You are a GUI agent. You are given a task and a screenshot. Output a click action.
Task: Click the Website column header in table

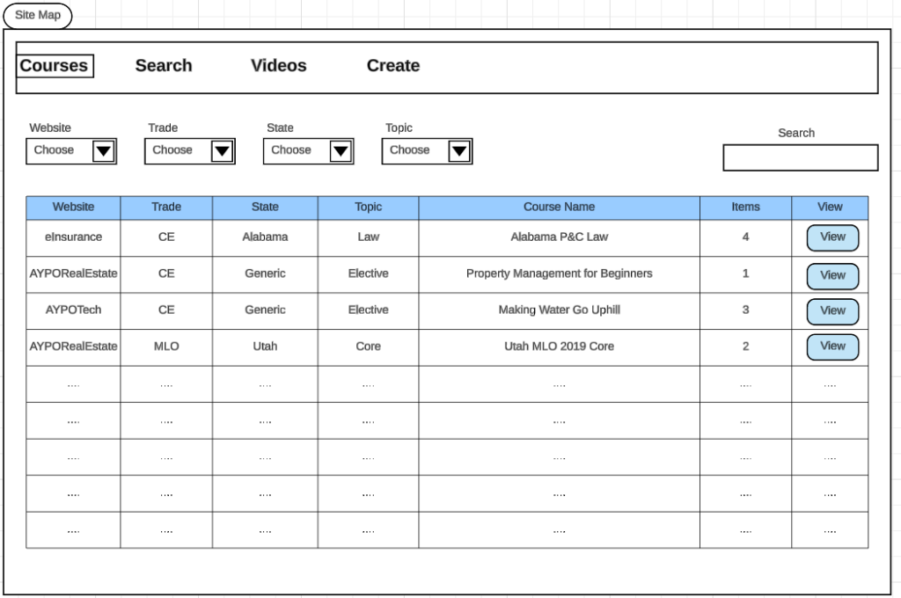73,208
